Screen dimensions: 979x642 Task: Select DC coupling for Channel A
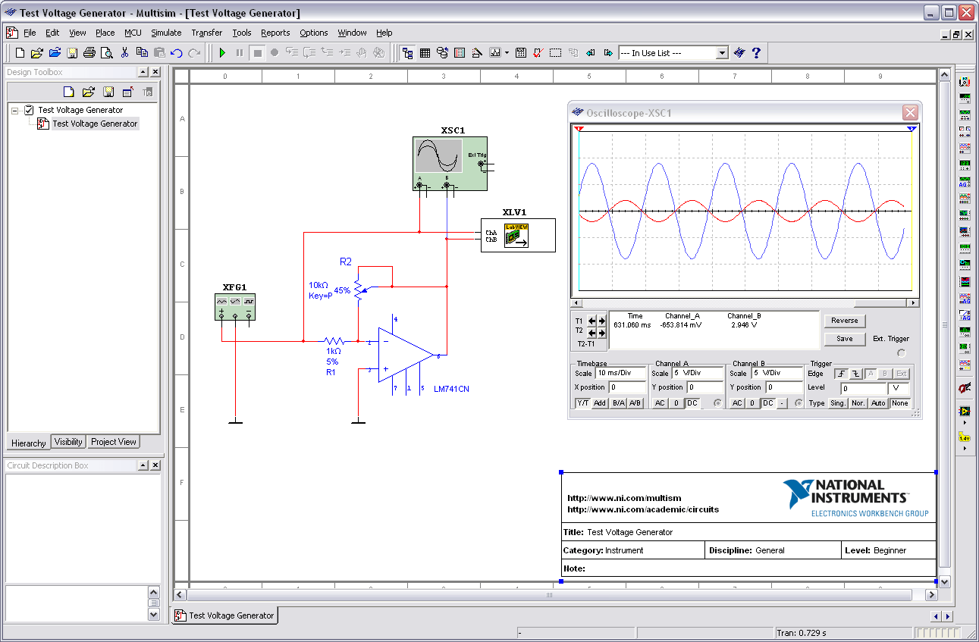point(692,403)
